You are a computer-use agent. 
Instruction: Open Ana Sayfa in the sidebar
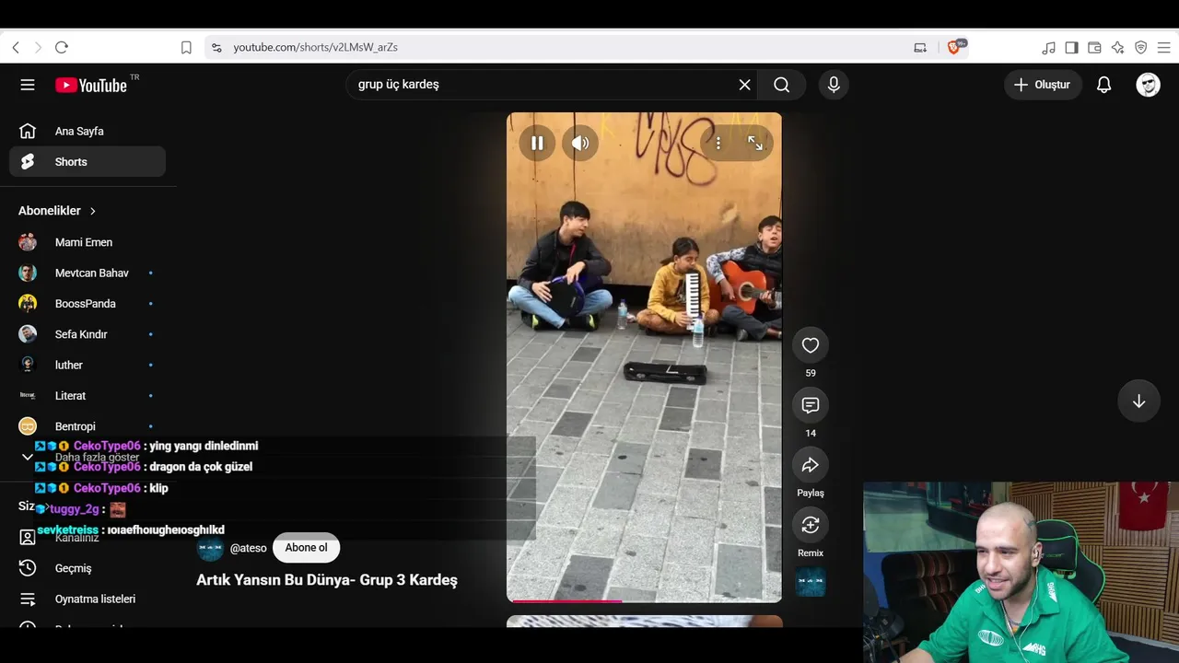pos(88,131)
